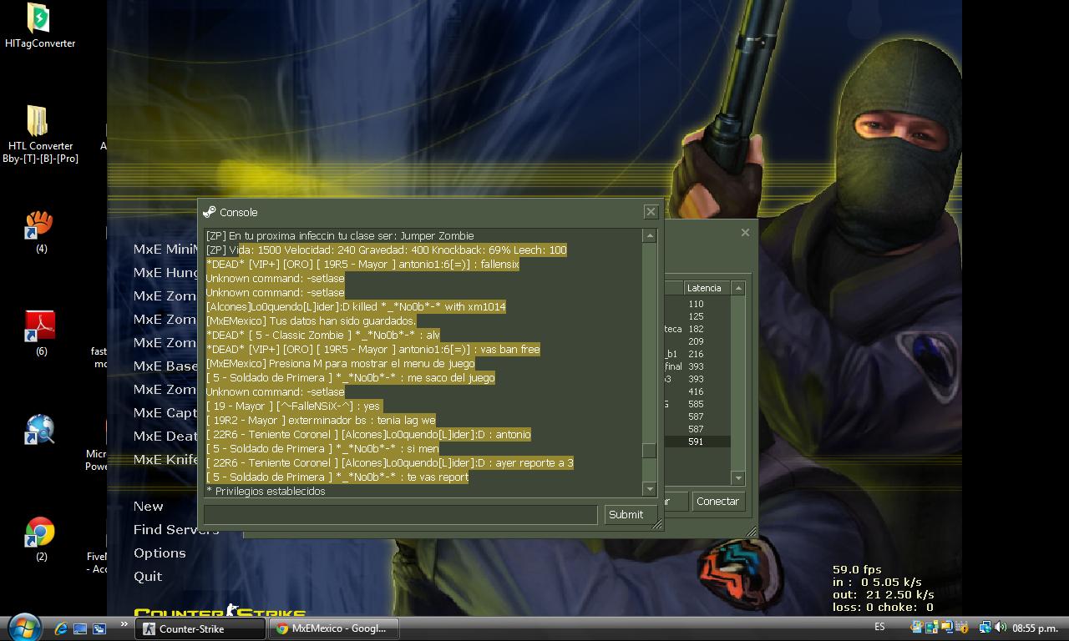Click console line ending 'me saco del juego'
The width and height of the screenshot is (1069, 641).
pos(350,377)
